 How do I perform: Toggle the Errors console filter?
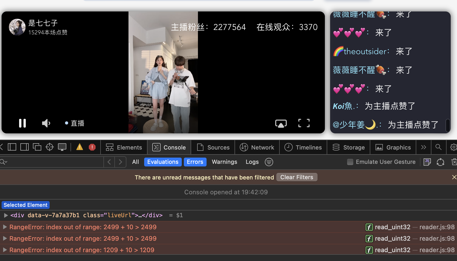tap(195, 162)
